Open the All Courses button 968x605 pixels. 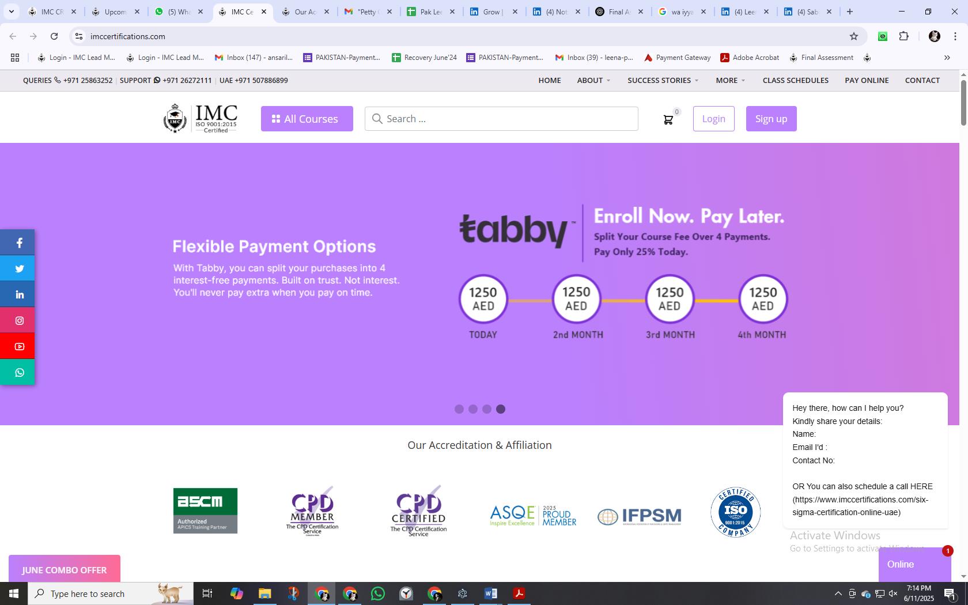pyautogui.click(x=307, y=119)
